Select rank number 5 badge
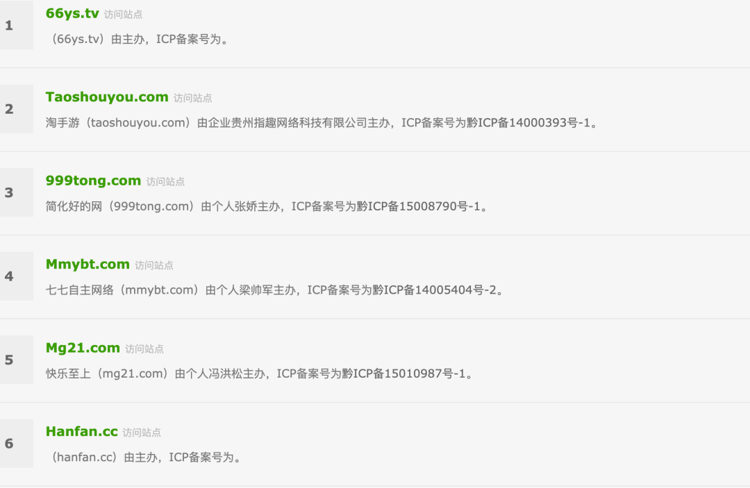 point(16,360)
